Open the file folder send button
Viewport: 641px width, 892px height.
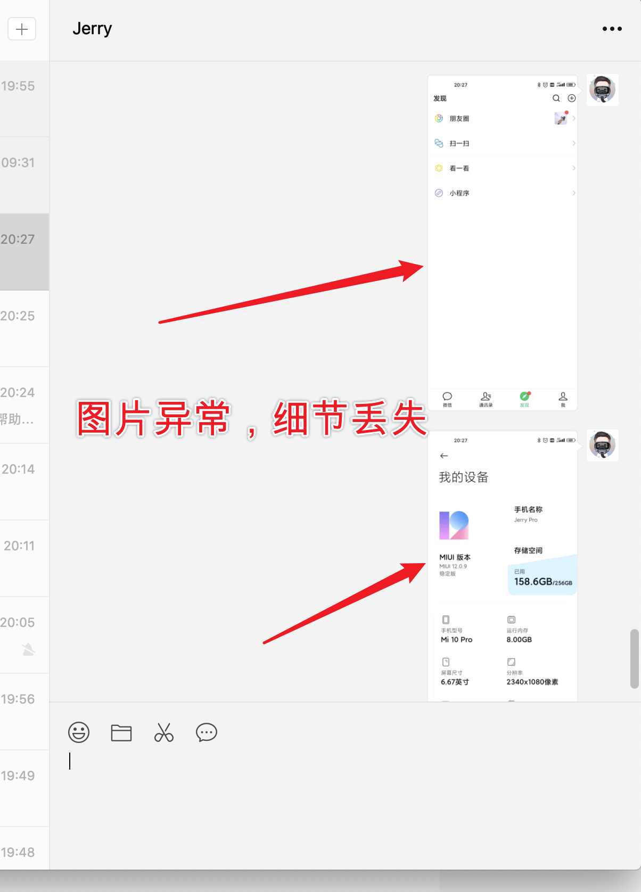(x=121, y=732)
